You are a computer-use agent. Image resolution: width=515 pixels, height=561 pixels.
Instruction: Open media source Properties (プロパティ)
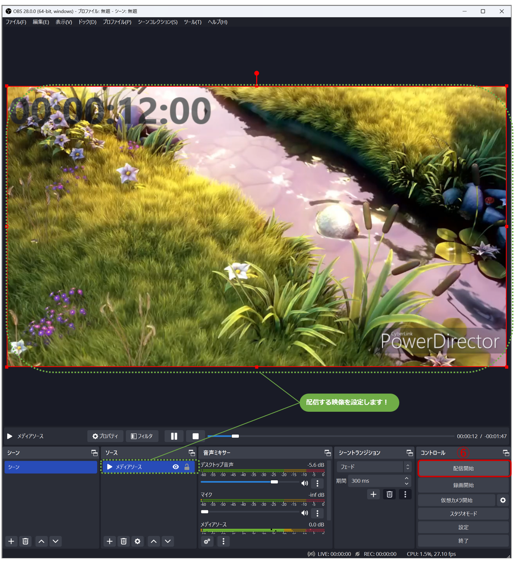coord(105,436)
